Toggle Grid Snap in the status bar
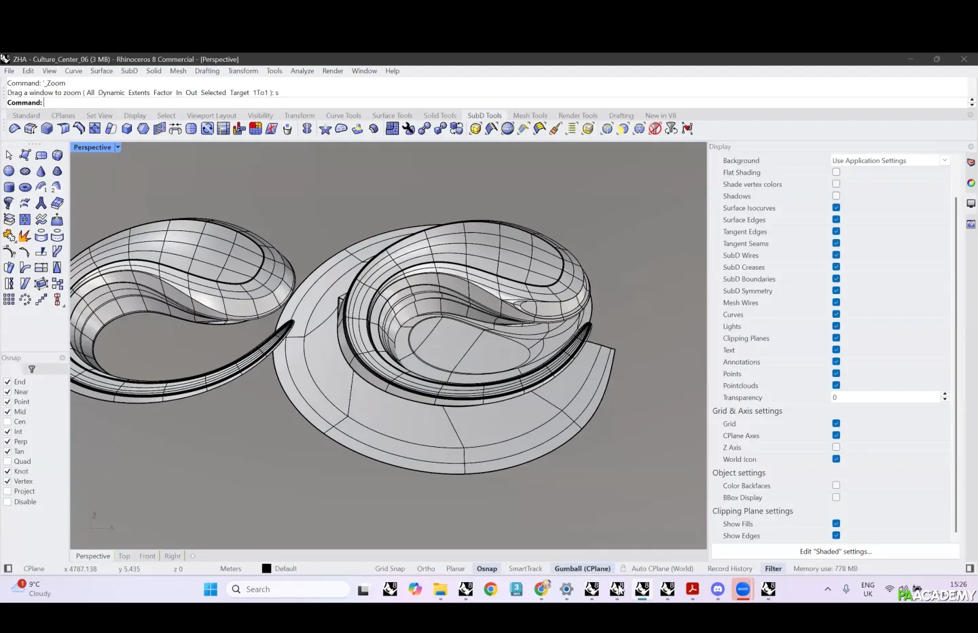The width and height of the screenshot is (978, 633). (x=390, y=569)
